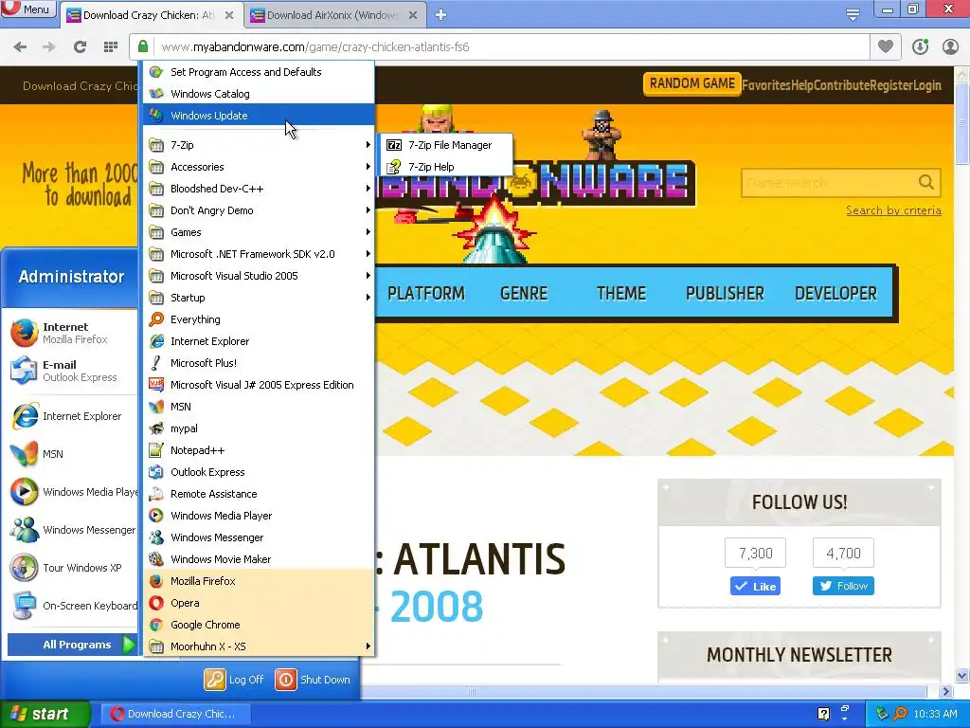Launch Opera from programs list

259,603
